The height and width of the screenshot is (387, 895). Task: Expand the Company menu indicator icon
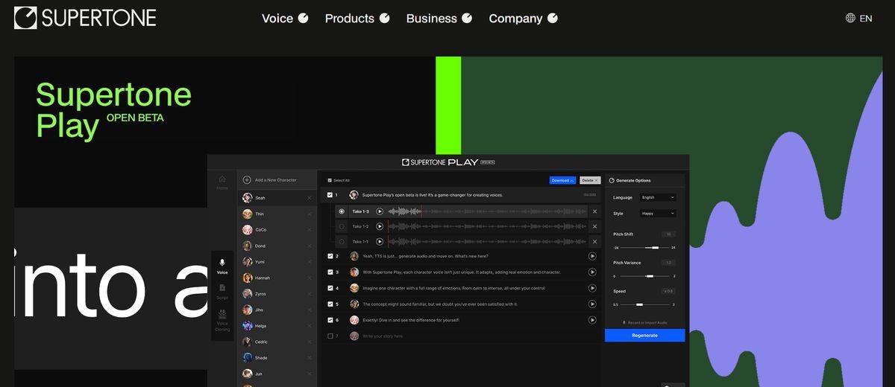point(553,18)
